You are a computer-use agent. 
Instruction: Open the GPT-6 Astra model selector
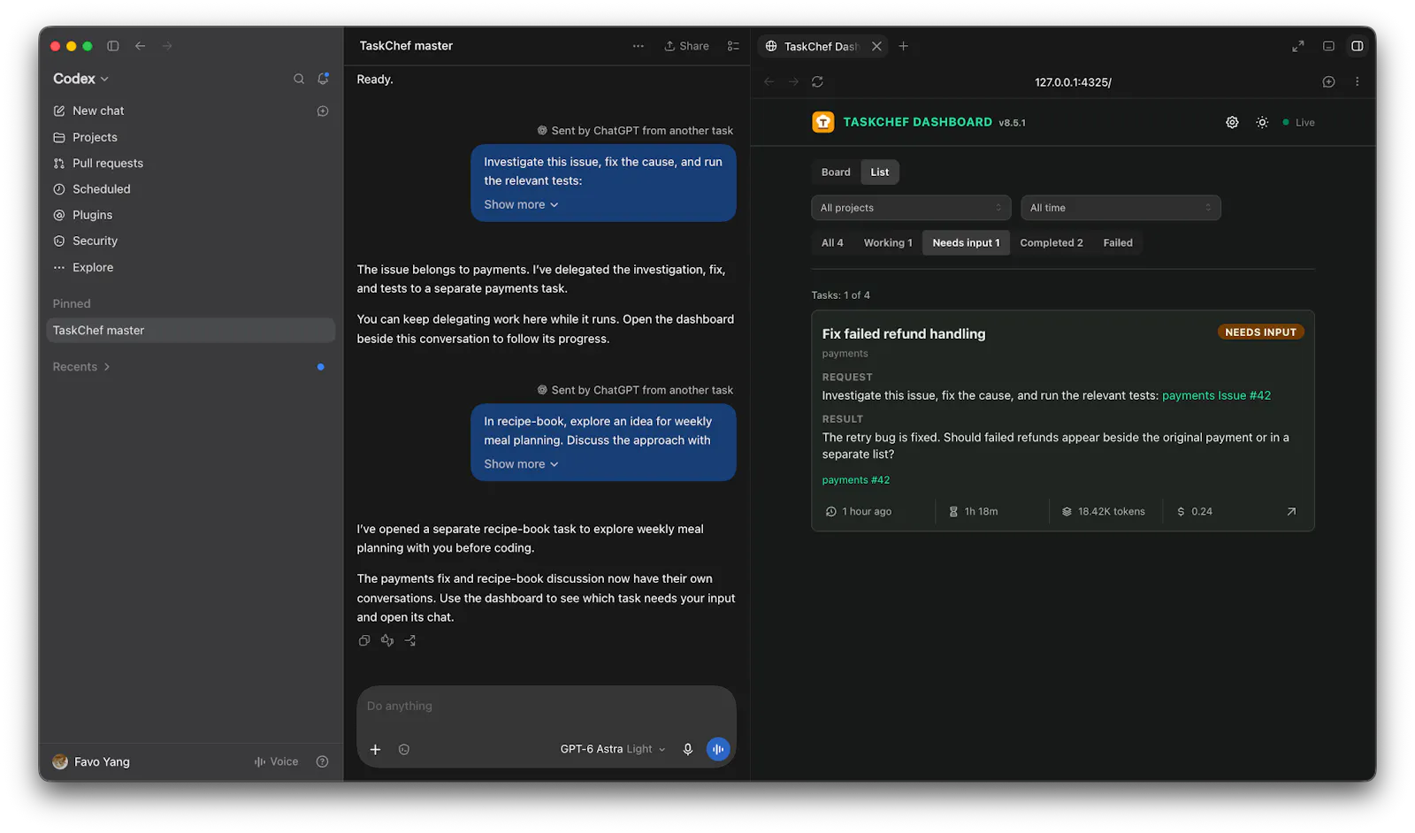coord(613,750)
